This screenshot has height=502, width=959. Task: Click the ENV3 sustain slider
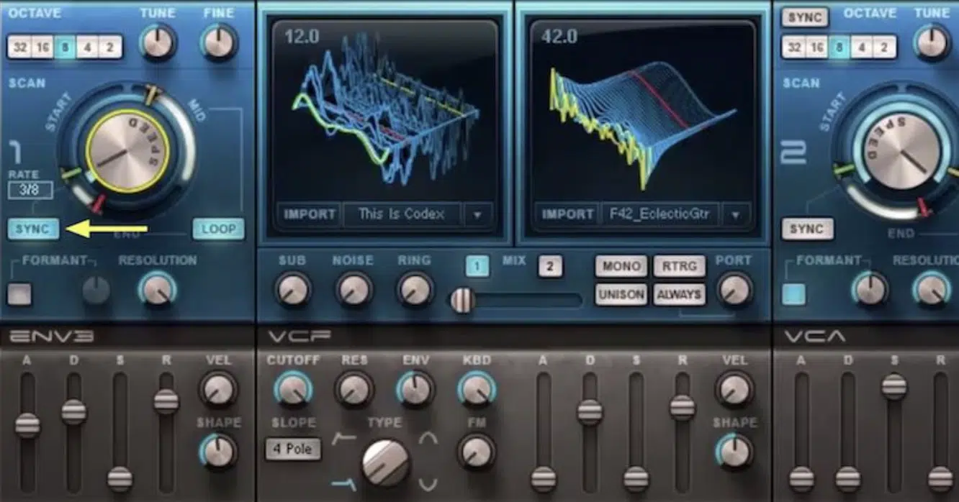(x=120, y=479)
